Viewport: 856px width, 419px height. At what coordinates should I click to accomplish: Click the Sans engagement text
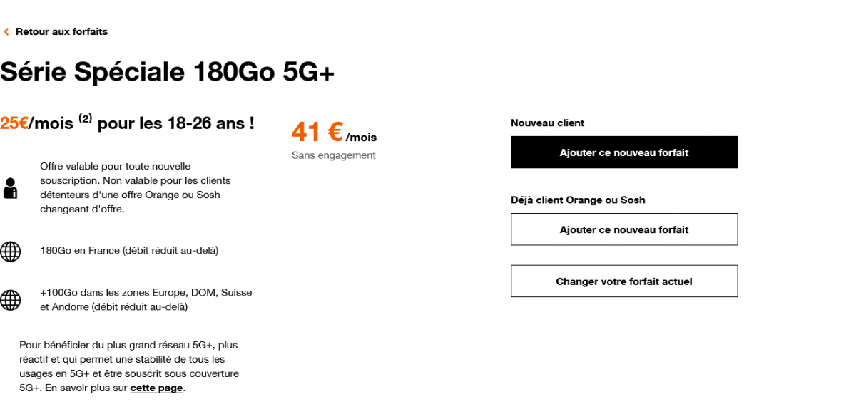pos(333,155)
